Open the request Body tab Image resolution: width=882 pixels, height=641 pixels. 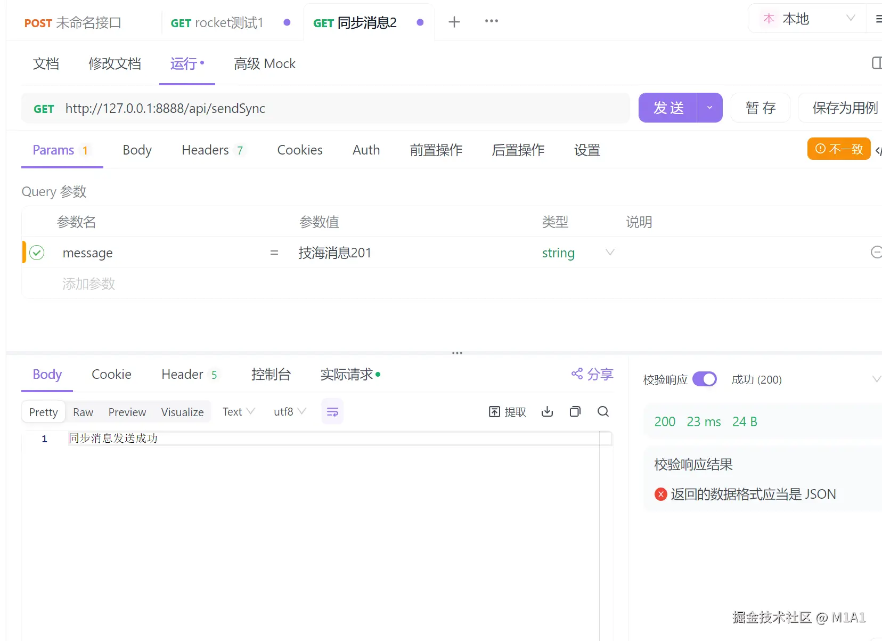tap(137, 150)
